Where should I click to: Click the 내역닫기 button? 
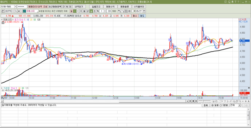(79, 6)
